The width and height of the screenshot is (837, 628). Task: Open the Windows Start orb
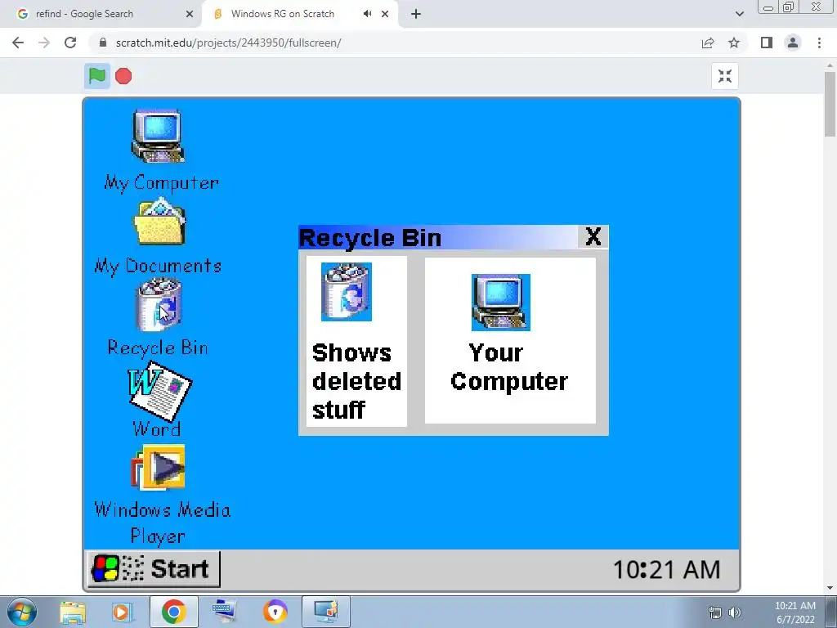coord(22,612)
